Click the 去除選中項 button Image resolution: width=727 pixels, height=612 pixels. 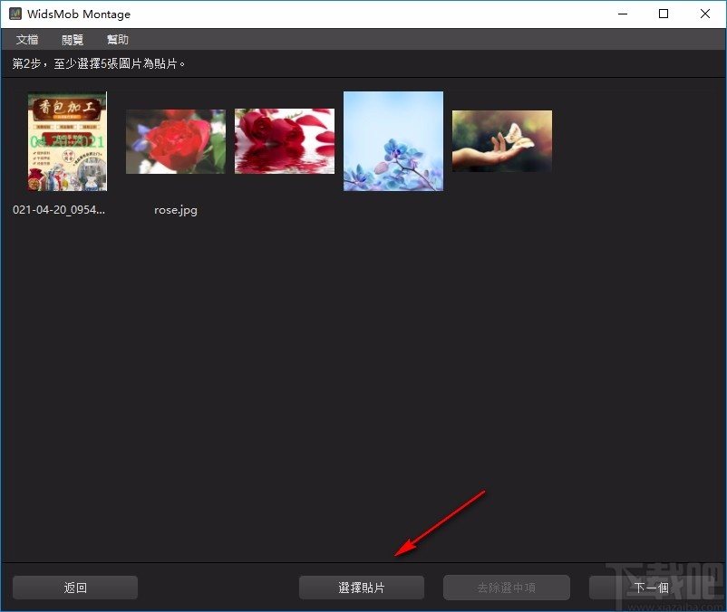tap(506, 587)
